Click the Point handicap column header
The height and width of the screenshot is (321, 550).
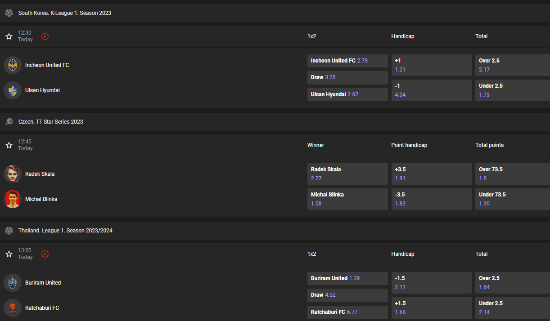click(409, 145)
